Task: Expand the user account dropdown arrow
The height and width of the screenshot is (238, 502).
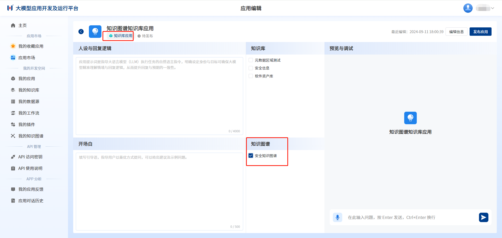Action: (x=493, y=8)
